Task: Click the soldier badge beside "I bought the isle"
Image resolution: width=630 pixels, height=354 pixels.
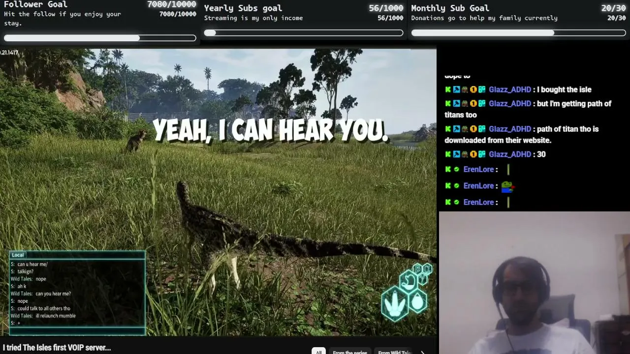Action: coord(465,89)
